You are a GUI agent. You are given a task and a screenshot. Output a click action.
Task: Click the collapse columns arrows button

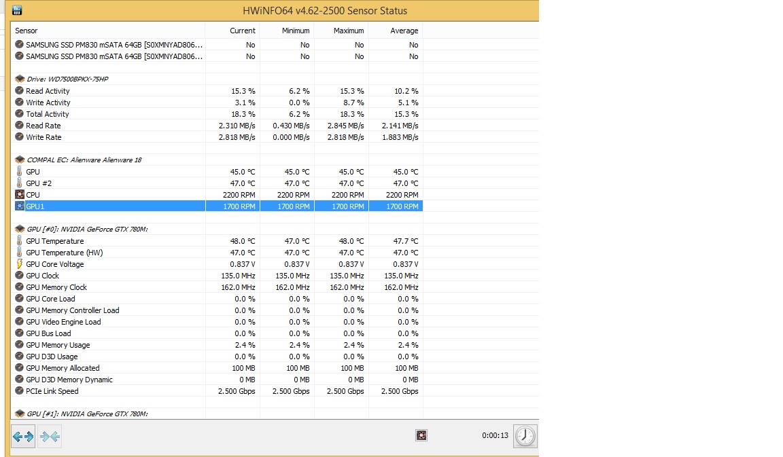[50, 437]
